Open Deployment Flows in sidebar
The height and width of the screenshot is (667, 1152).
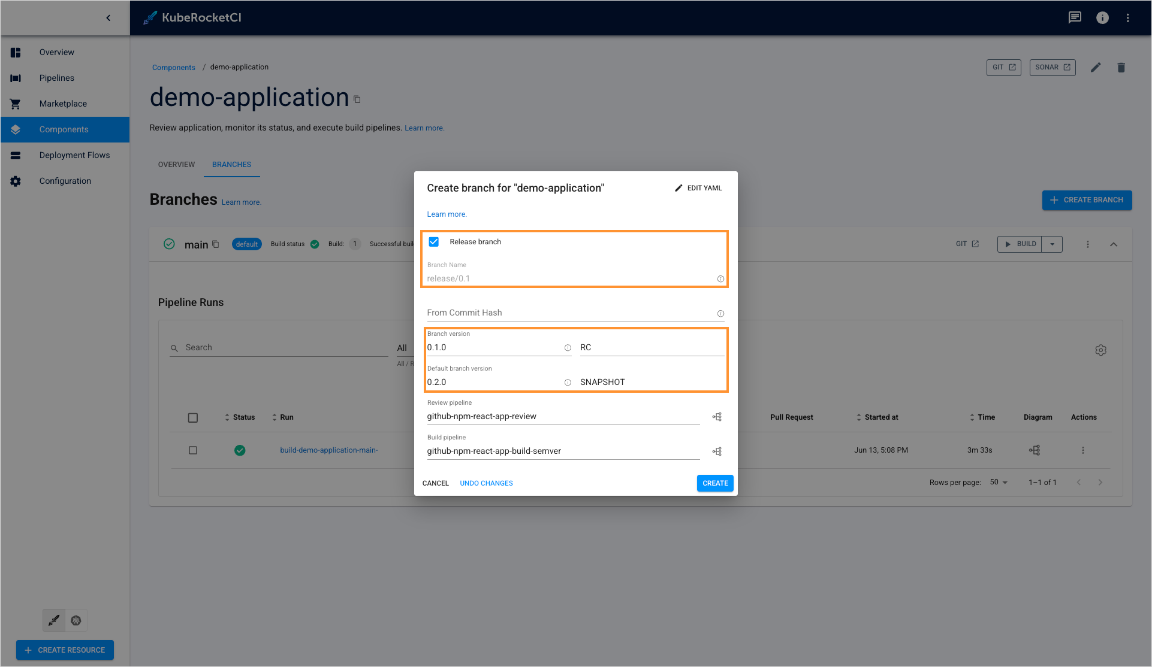(74, 155)
